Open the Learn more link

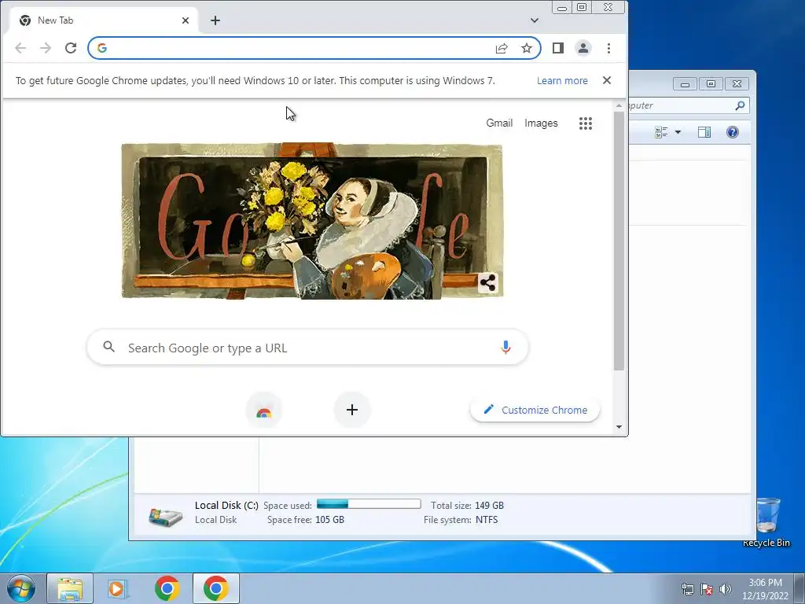[x=562, y=81]
